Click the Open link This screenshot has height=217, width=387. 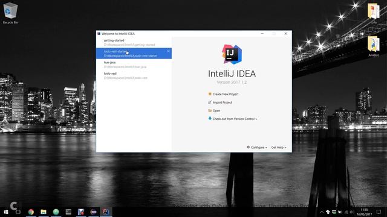[x=216, y=111]
